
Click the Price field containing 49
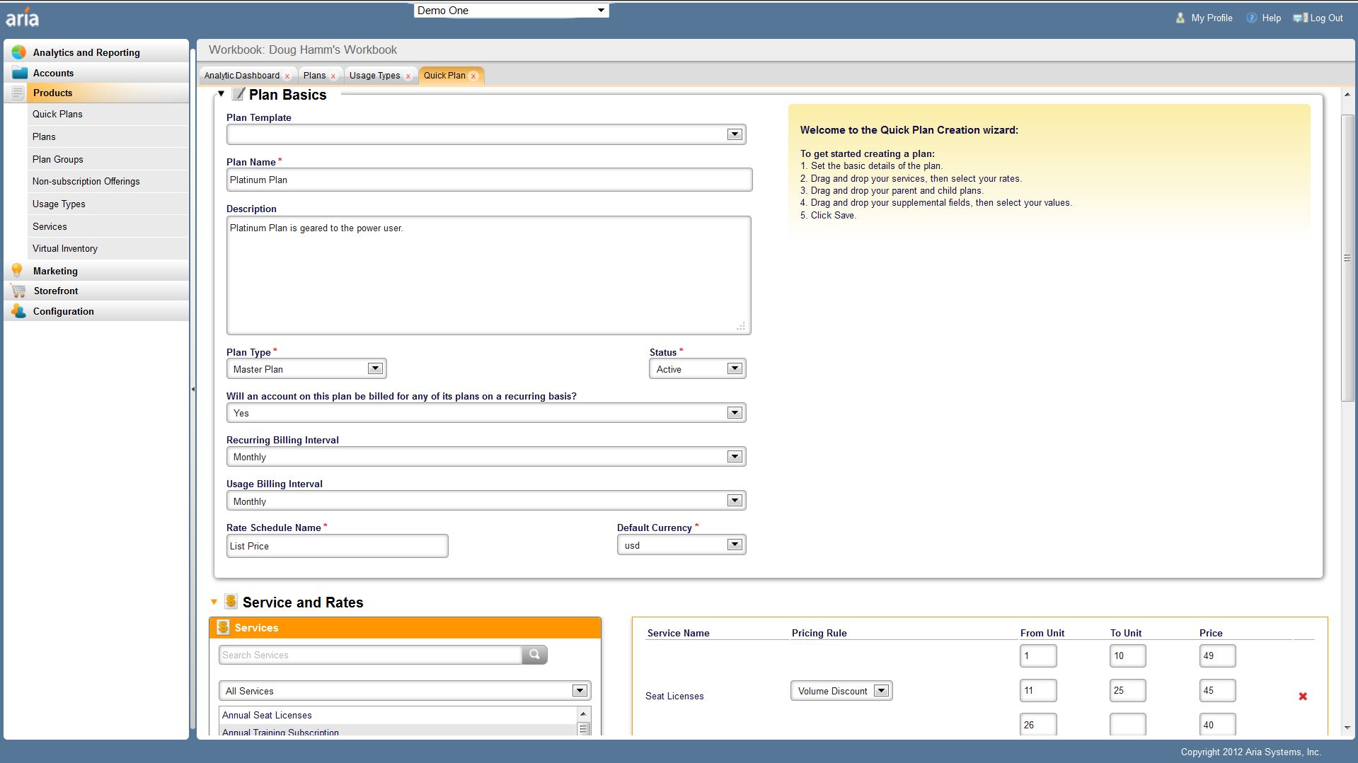[1217, 656]
